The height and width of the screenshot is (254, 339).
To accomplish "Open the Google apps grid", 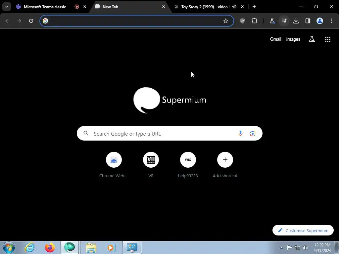I will [328, 39].
